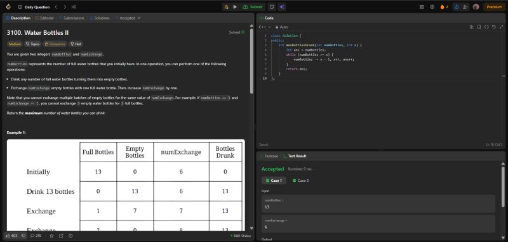The width and height of the screenshot is (508, 242).
Task: Click the Solved status indicator
Action: (237, 32)
